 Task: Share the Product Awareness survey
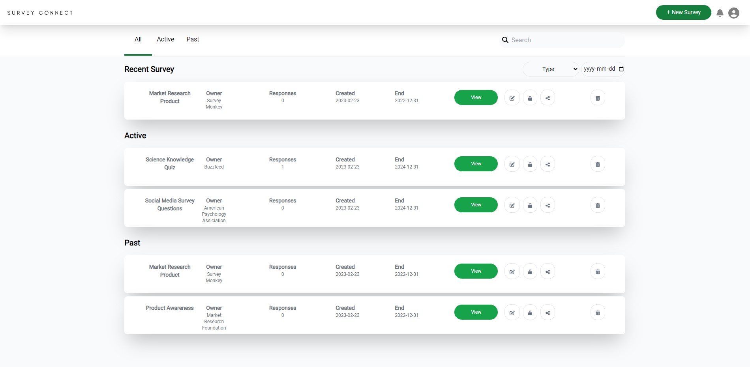coord(547,312)
